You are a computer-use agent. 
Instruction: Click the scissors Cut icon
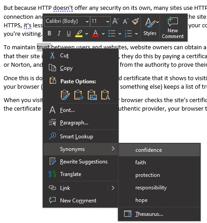click(52, 55)
